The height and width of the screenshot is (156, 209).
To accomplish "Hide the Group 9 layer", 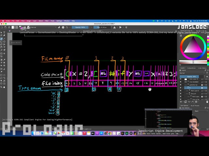I will (181, 94).
